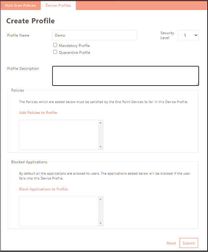208x252 pixels.
Task: Enable the Mandatory Profile checkbox
Action: (55, 45)
